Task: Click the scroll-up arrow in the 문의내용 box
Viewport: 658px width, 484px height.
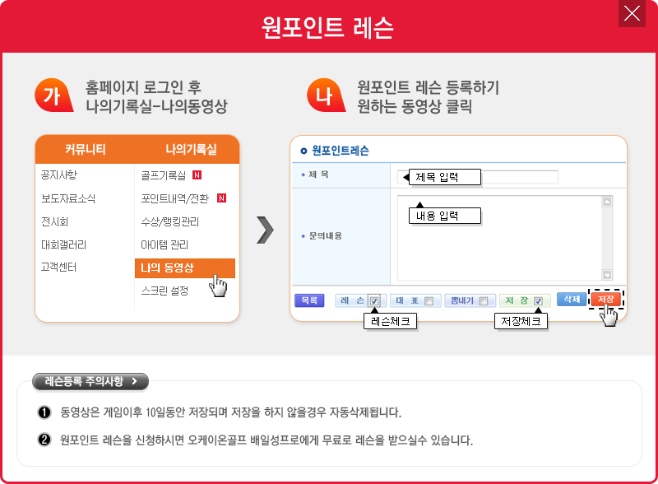Action: [607, 202]
